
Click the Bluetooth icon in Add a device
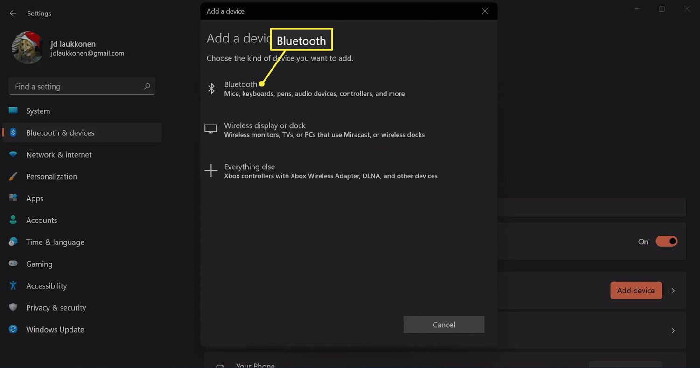click(x=211, y=89)
